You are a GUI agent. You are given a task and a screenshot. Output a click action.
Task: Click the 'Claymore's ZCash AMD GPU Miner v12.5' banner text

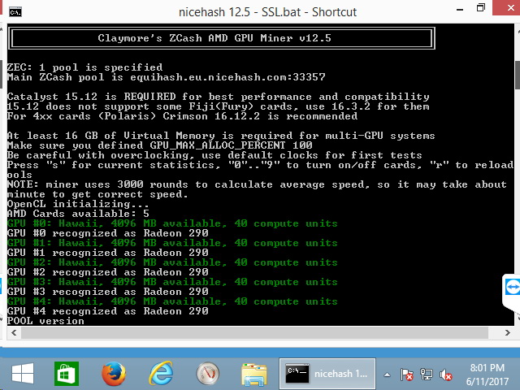point(214,38)
